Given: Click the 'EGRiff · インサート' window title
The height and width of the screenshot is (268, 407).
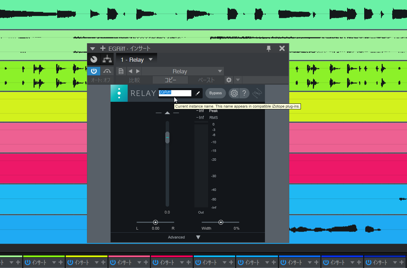Looking at the screenshot, I should click(129, 49).
